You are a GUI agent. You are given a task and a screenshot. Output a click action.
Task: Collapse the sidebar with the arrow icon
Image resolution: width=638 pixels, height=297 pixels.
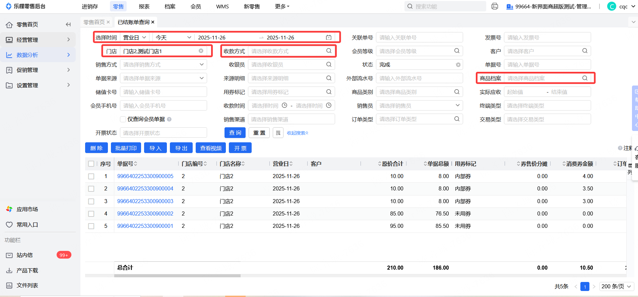68,24
